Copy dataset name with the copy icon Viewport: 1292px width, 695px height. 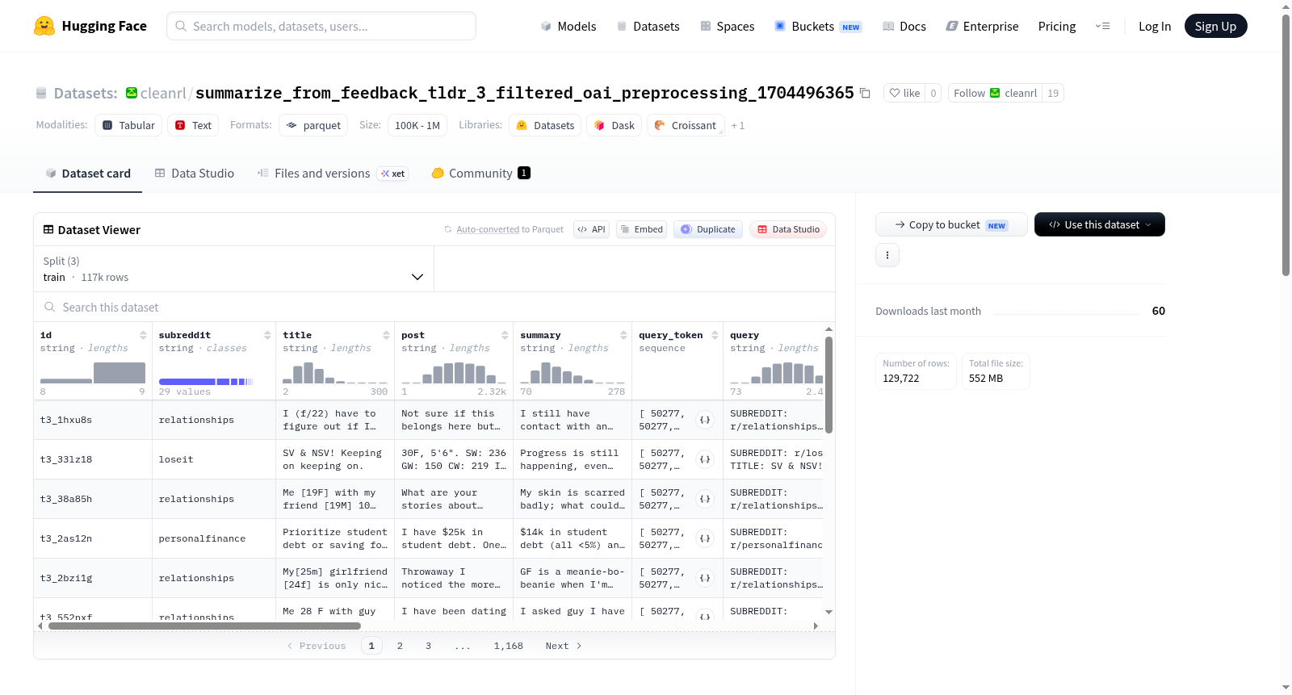click(865, 93)
